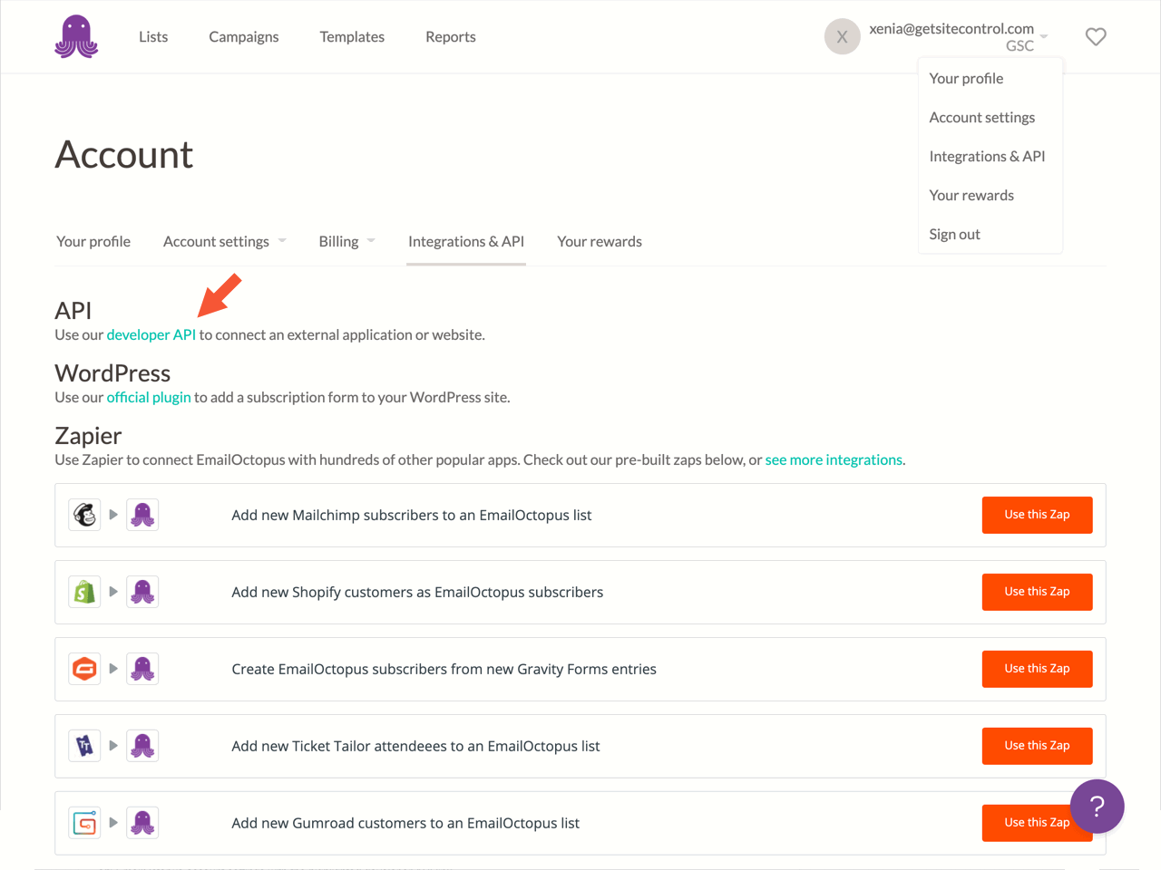This screenshot has height=870, width=1161.
Task: Open the official plugin link
Action: (149, 397)
